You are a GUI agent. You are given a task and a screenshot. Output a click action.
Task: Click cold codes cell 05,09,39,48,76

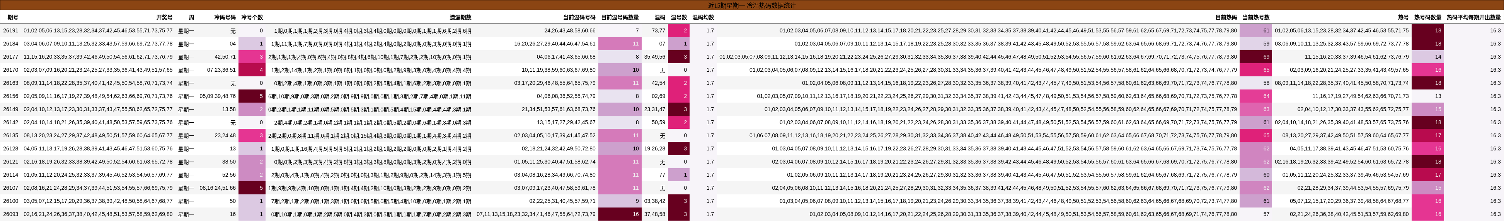coord(218,96)
